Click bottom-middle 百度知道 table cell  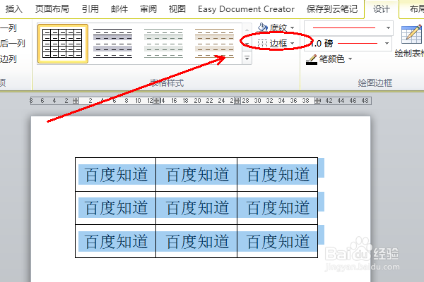pos(196,241)
